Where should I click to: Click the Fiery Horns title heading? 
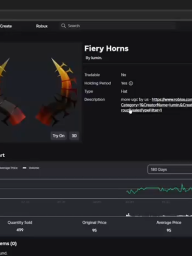106,49
